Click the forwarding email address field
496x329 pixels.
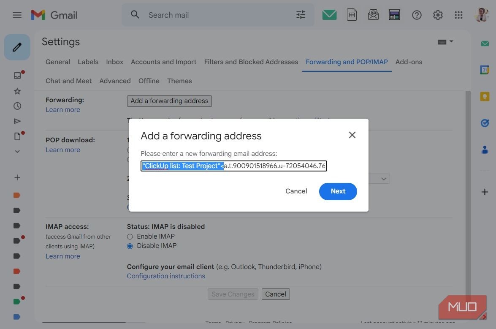[234, 166]
